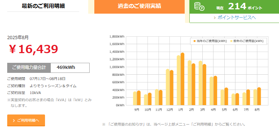279x131 pixels.
Task: Select the 4月 current-year usage bar
Action: pyautogui.click(x=215, y=90)
